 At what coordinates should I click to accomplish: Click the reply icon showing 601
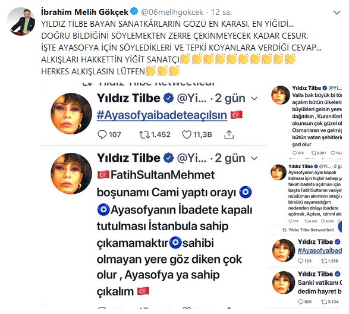[301, 302]
